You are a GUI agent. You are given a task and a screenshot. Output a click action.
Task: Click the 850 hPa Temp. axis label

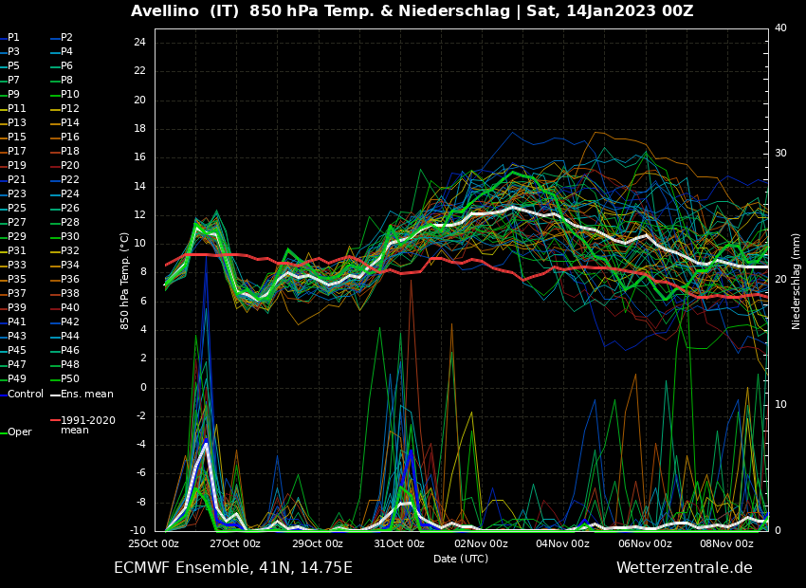point(125,281)
